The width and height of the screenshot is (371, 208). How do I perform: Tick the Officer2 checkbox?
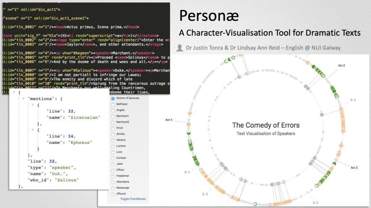[113, 194]
